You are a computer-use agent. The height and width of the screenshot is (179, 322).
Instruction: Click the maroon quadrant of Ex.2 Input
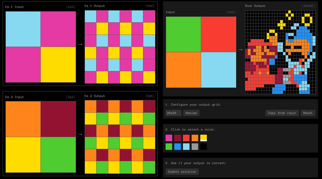58,119
